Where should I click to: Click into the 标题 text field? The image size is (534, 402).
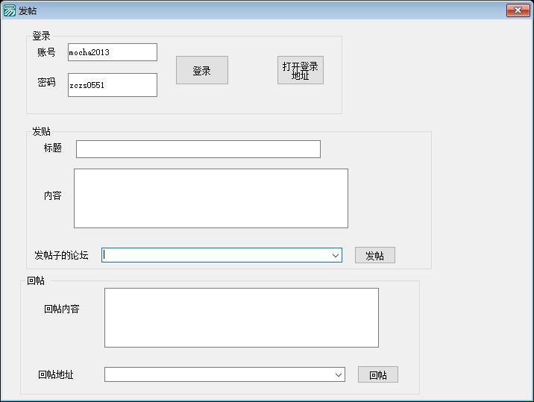(198, 149)
